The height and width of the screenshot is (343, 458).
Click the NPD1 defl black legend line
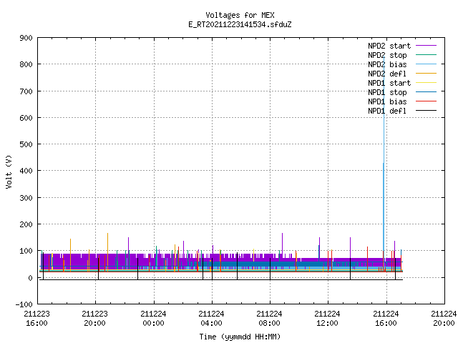[x=426, y=111]
